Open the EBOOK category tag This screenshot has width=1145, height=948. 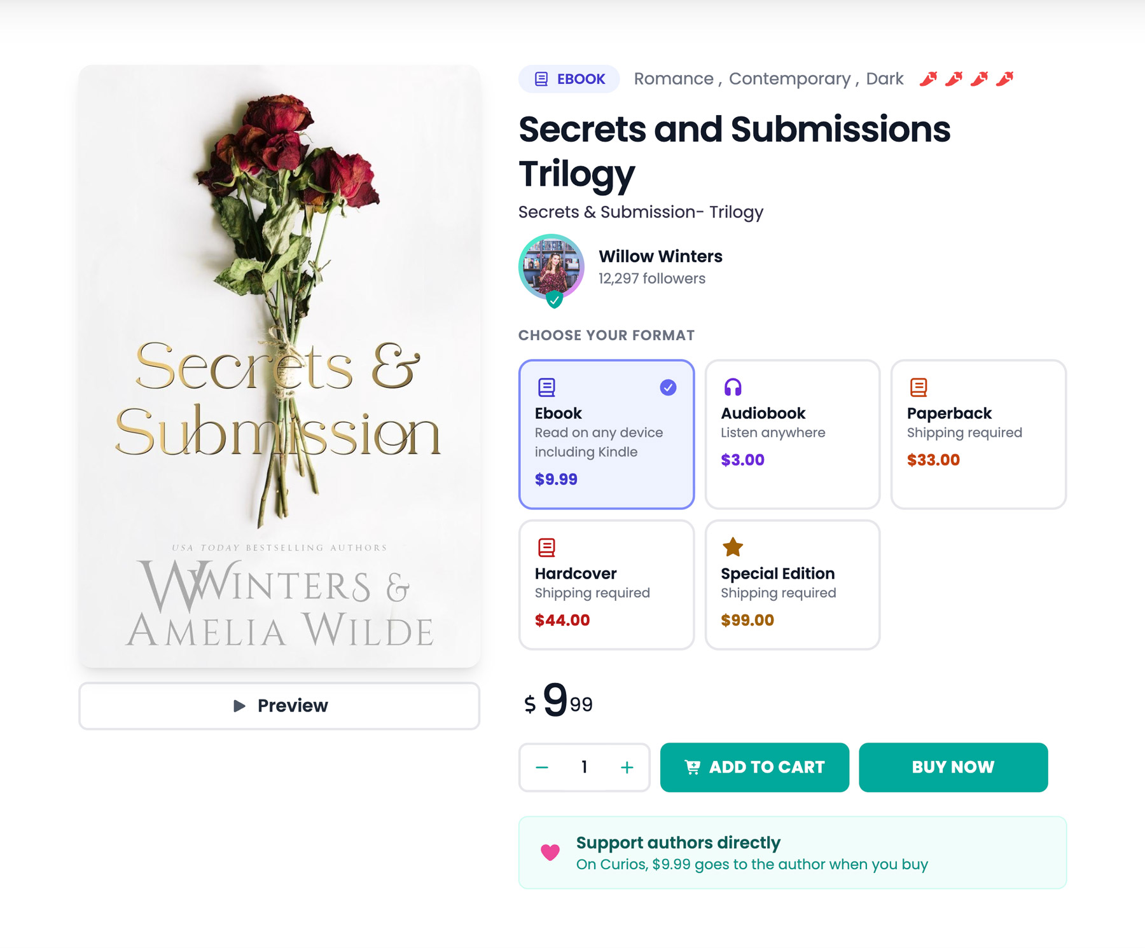[569, 79]
